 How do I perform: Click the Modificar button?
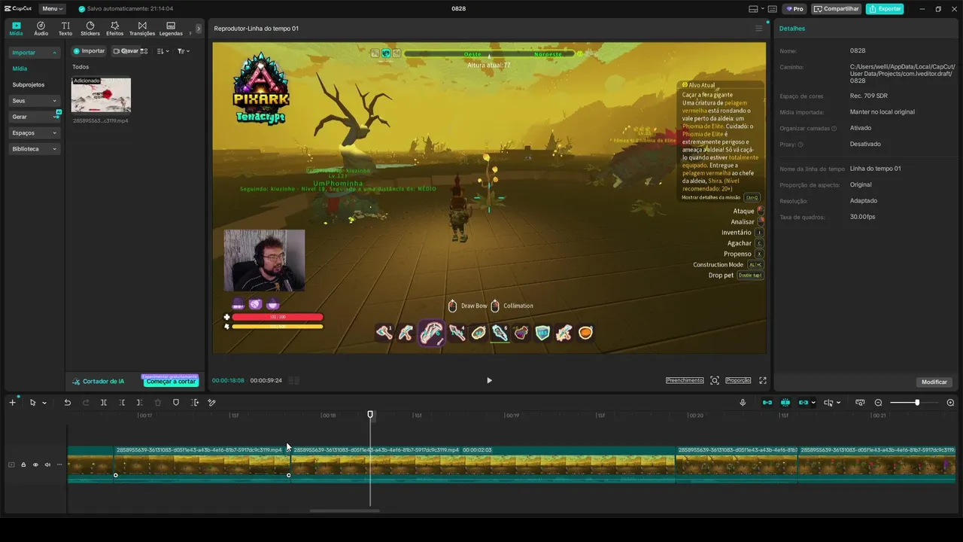pos(934,382)
